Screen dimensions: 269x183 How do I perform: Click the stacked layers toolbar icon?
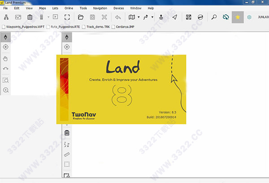[x=41, y=17]
